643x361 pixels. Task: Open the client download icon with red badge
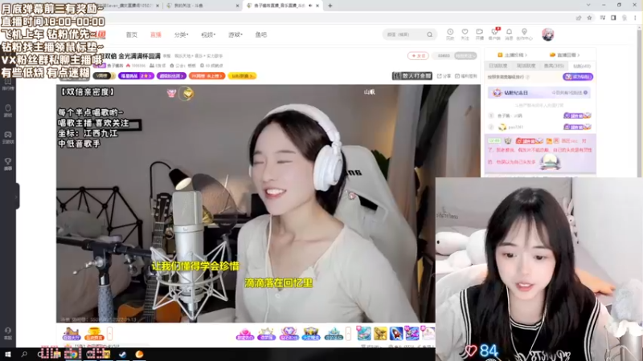tap(494, 34)
